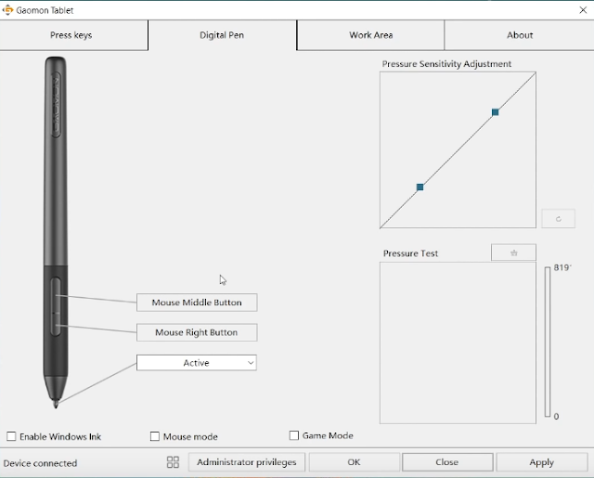Change the Mouse Middle Button assignment

pos(197,303)
